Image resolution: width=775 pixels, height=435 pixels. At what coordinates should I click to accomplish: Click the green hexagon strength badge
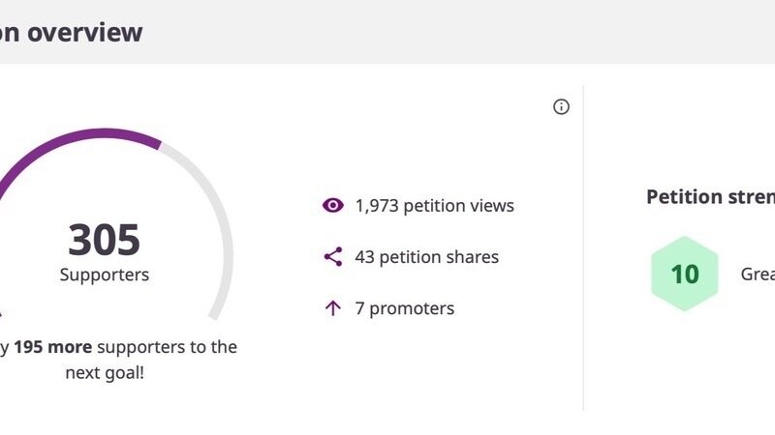[x=685, y=274]
